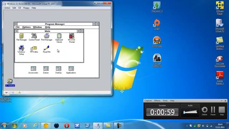229x129 pixels.
Task: Stop the screen recording
Action: pos(222,111)
